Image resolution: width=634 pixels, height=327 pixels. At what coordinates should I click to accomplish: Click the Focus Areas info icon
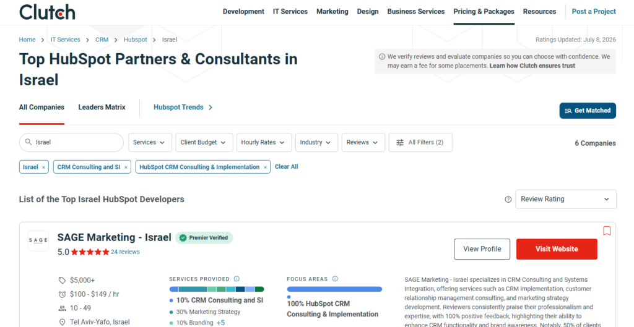[x=335, y=279]
